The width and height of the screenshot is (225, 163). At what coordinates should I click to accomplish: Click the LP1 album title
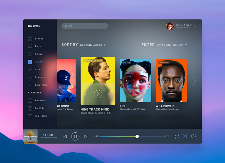click(122, 106)
